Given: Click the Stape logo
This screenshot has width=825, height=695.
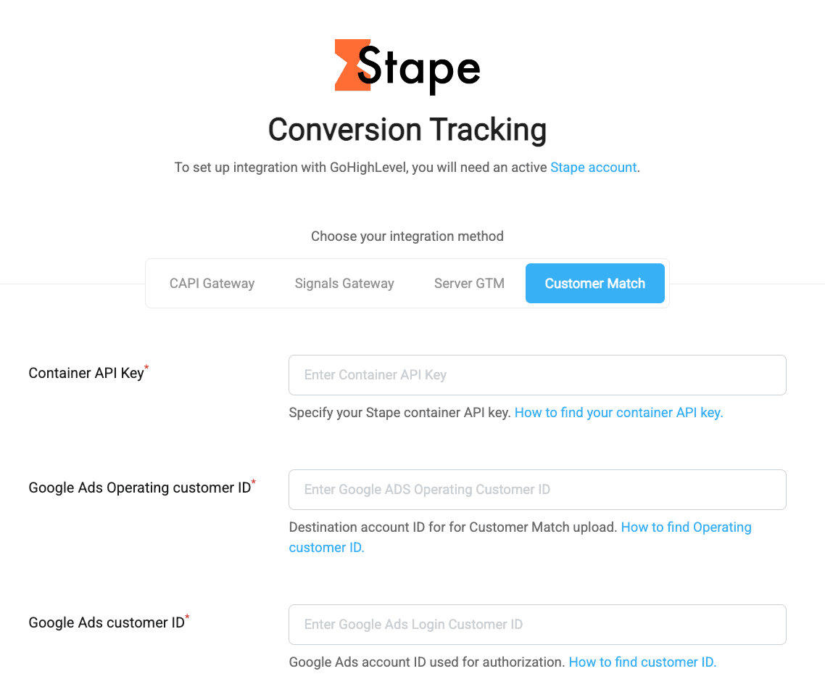Looking at the screenshot, I should [407, 66].
